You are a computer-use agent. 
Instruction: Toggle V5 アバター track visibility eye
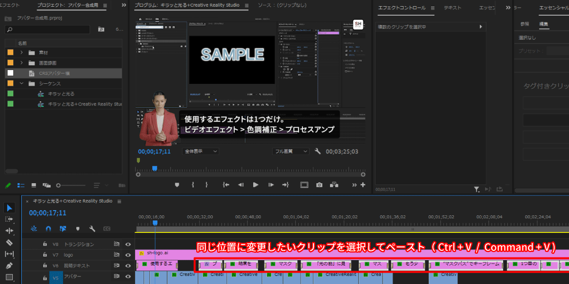(128, 277)
